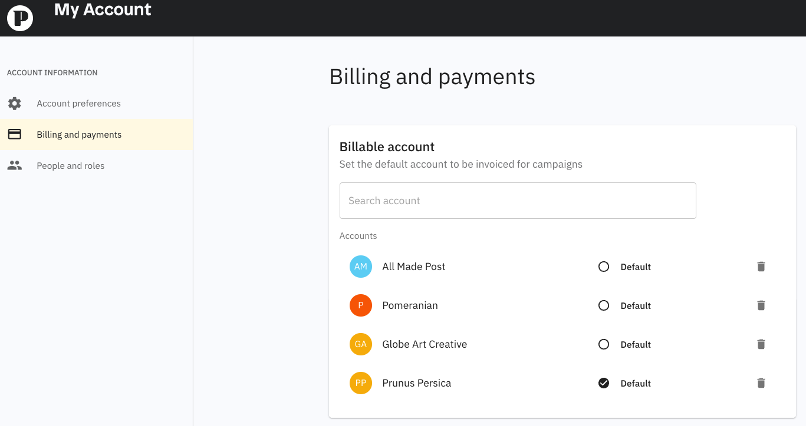The width and height of the screenshot is (806, 426).
Task: Open the Billing and payments section
Action: 79,135
